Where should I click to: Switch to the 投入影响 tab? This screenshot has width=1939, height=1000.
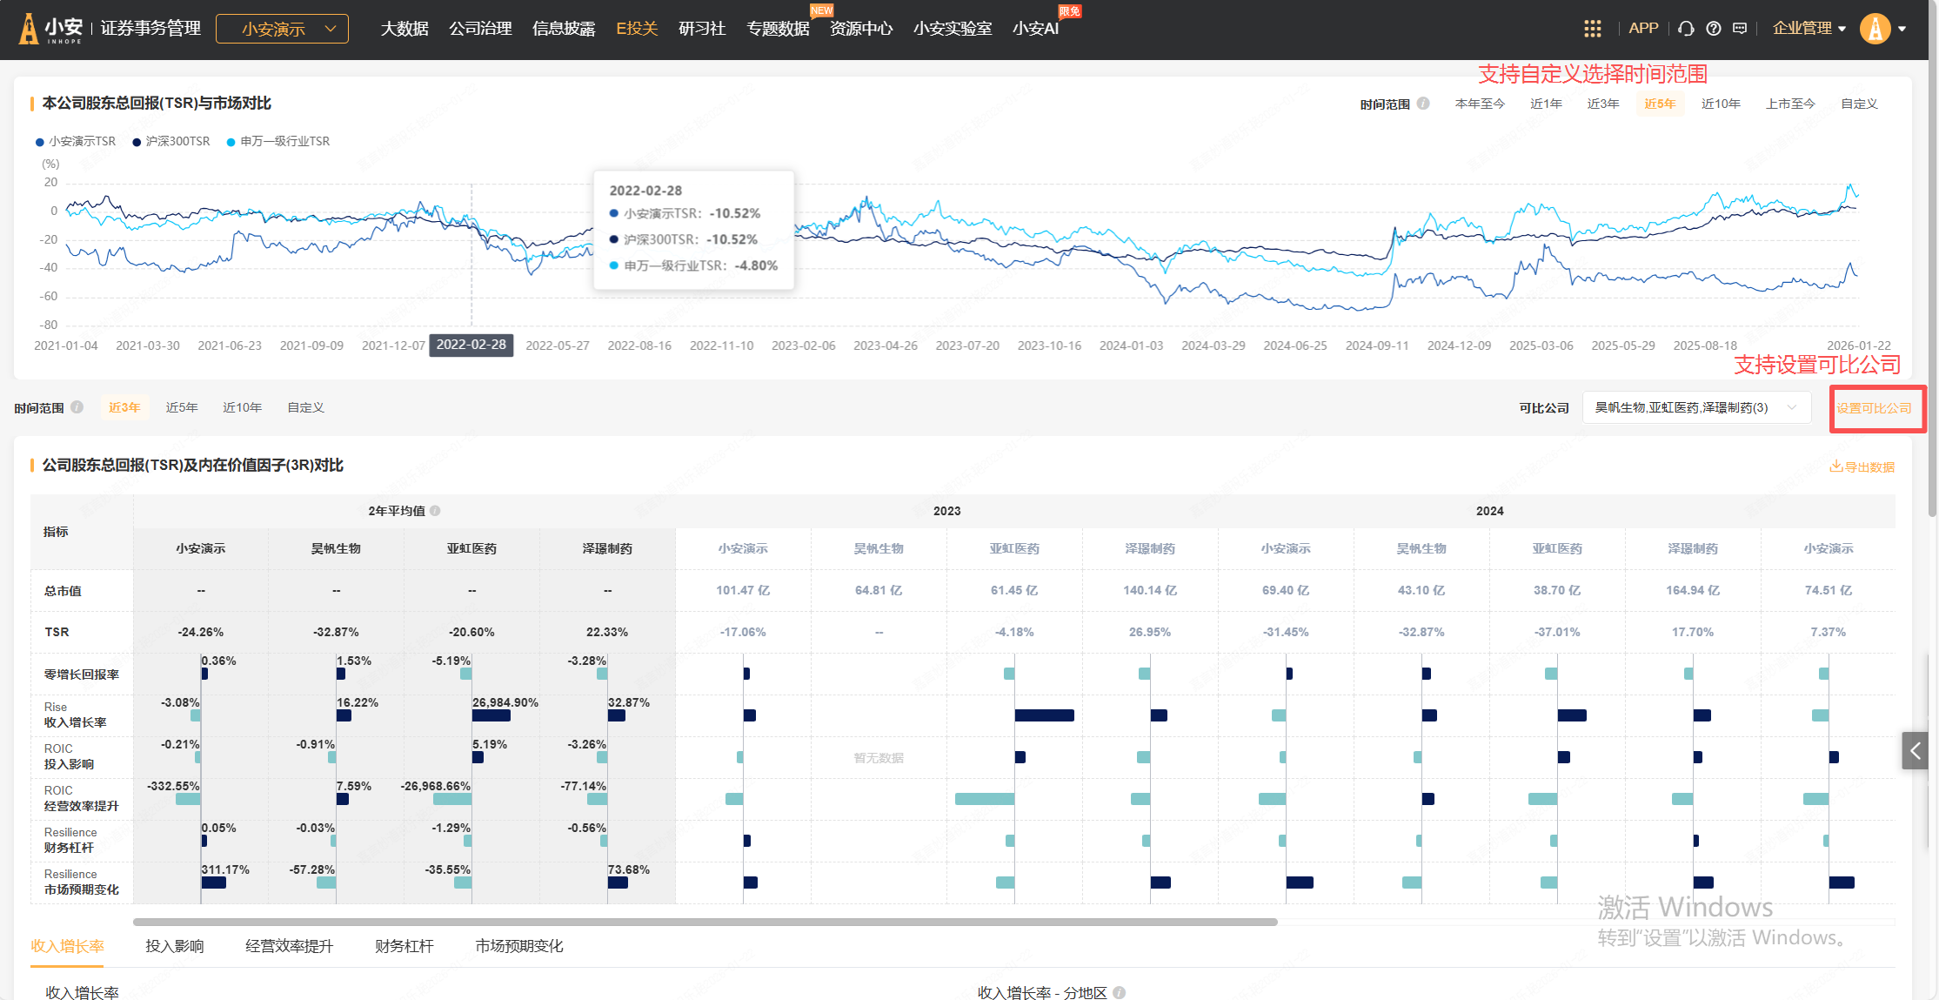[174, 946]
